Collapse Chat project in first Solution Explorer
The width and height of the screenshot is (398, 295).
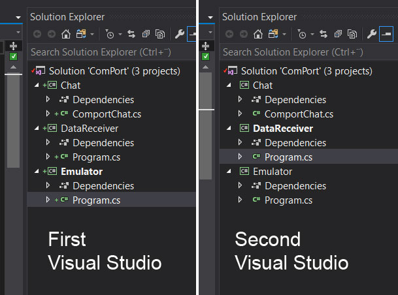[37, 85]
